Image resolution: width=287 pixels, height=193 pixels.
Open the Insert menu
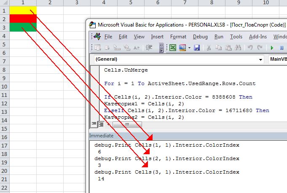tap(157, 37)
